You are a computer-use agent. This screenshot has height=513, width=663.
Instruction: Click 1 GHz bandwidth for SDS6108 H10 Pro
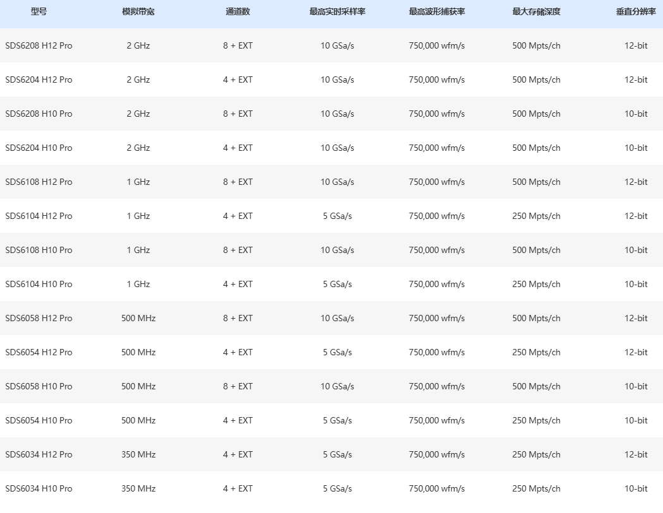tap(138, 250)
